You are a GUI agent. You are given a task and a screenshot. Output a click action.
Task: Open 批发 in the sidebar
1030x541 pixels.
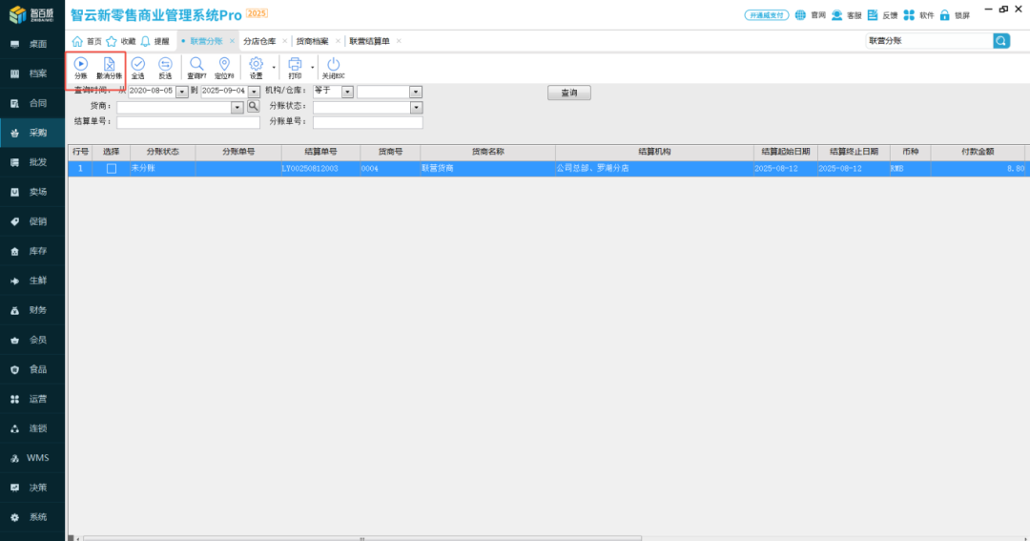pos(32,162)
